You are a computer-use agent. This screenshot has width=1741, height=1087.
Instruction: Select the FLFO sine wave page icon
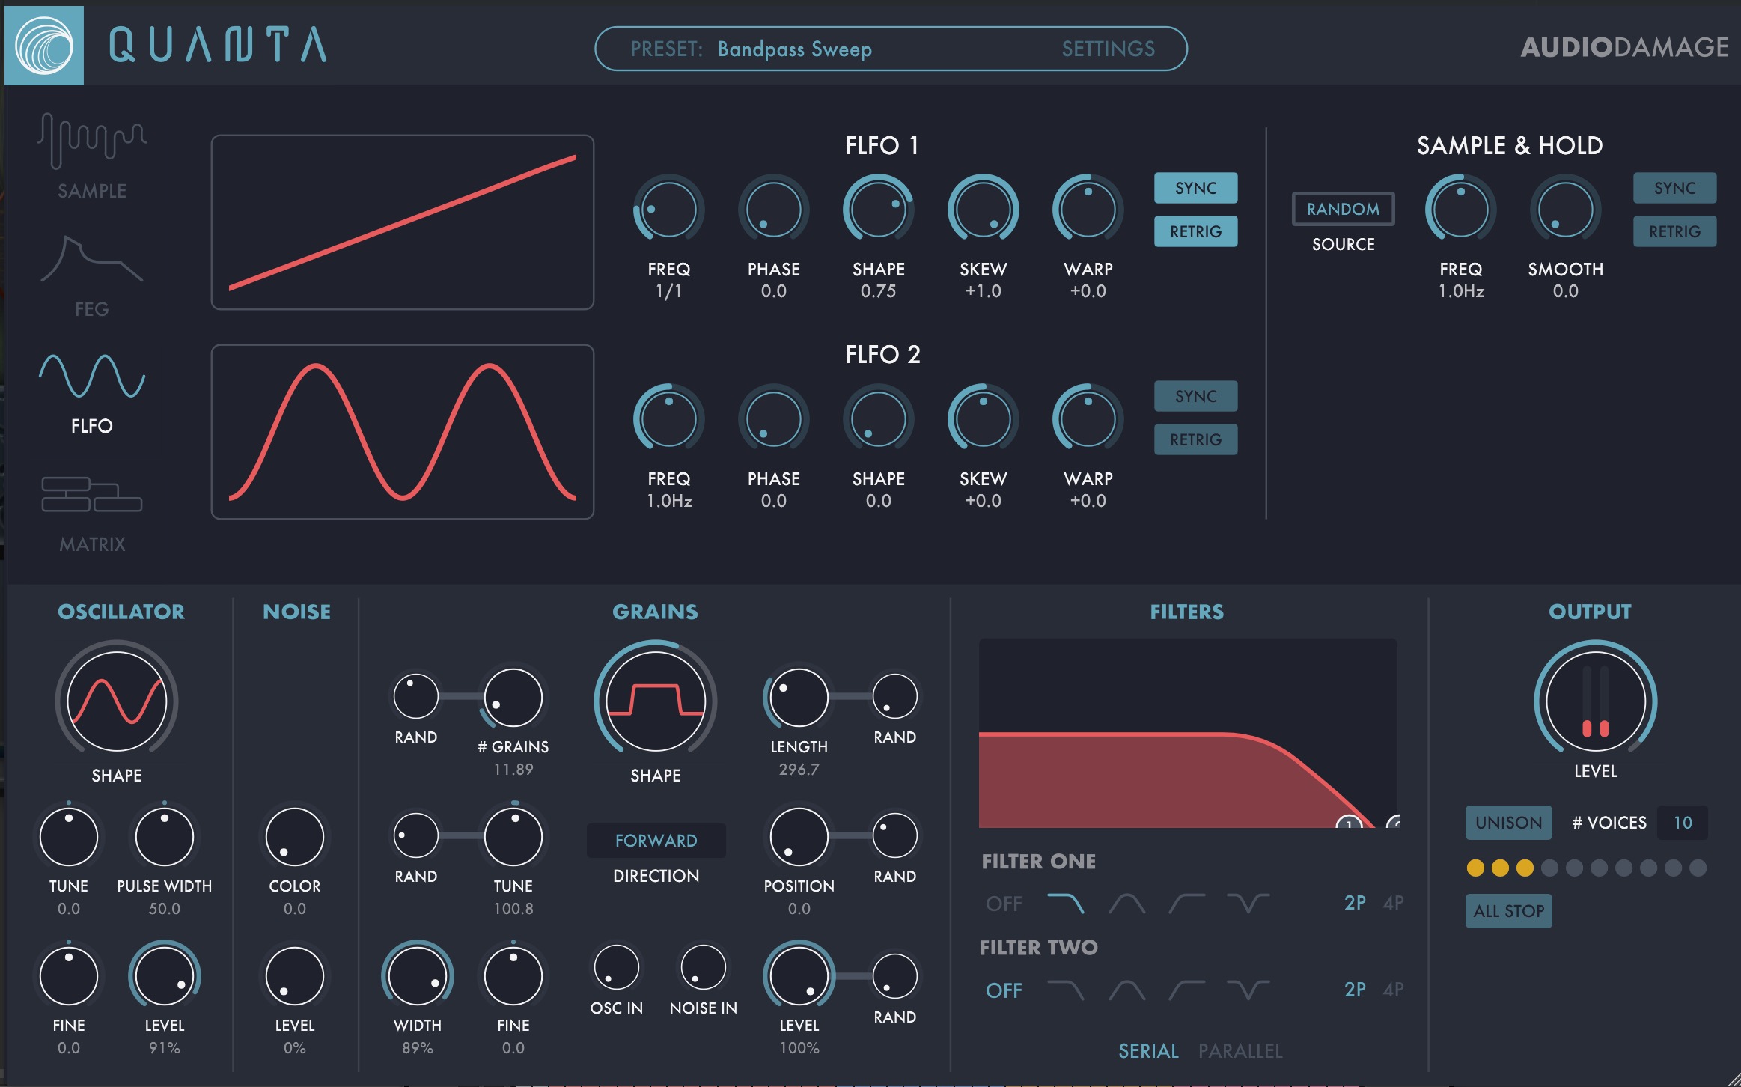point(92,376)
